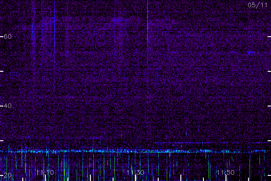Click the 20 frequency axis label

8,175
